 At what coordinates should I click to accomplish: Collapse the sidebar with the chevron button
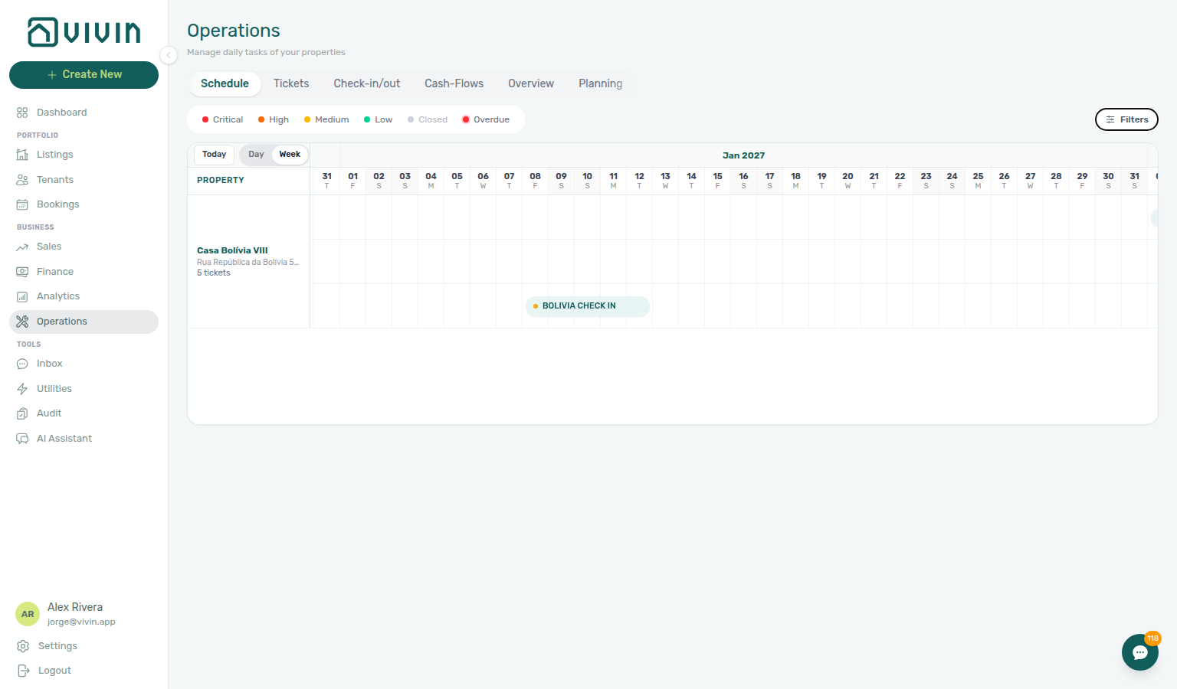(169, 54)
